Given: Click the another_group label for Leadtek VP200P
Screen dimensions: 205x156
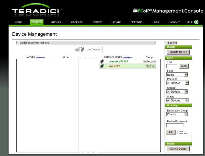Looking at the screenshot, I should pos(149,61).
